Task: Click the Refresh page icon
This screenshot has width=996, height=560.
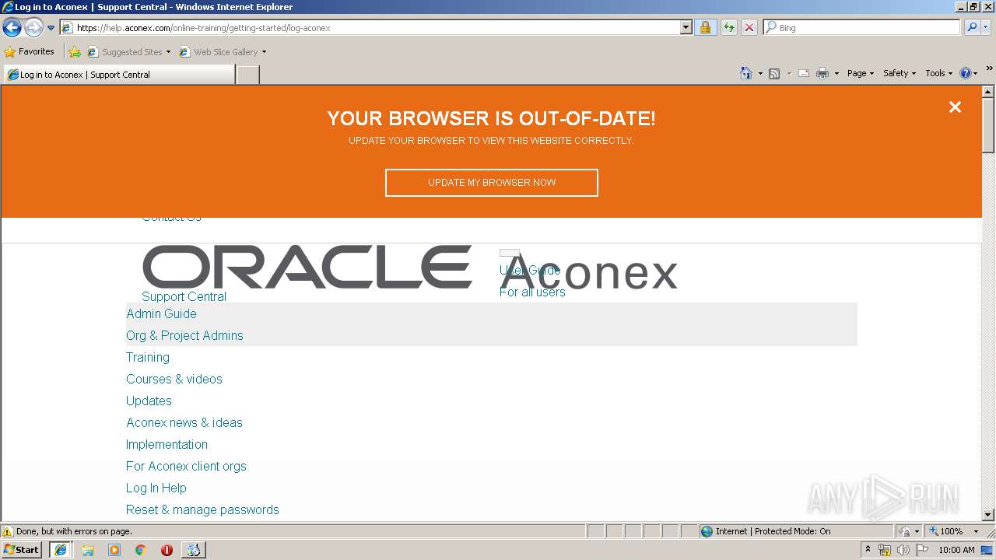Action: (x=728, y=28)
